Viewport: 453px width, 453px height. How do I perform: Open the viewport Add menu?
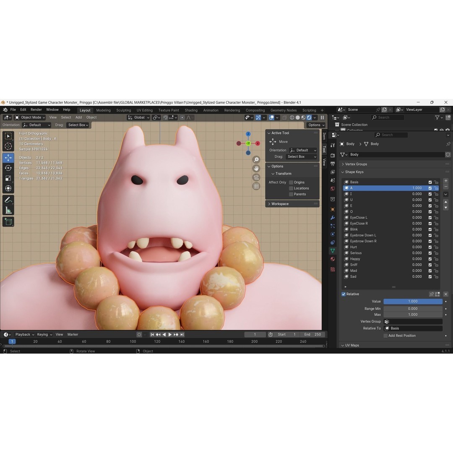pos(78,117)
